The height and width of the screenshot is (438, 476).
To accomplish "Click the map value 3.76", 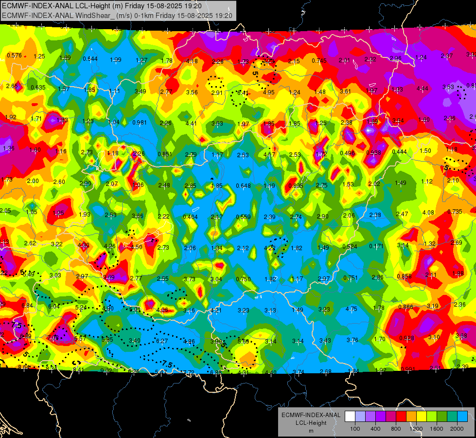I will pos(353,340).
